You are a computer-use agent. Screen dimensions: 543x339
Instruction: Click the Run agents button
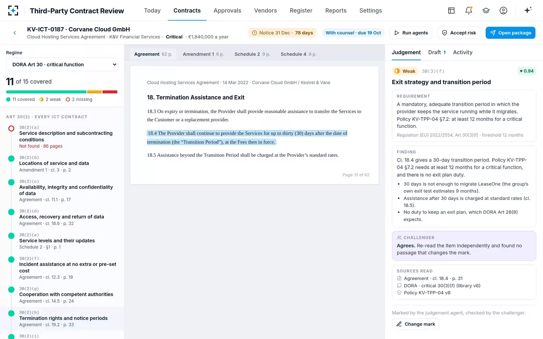411,33
